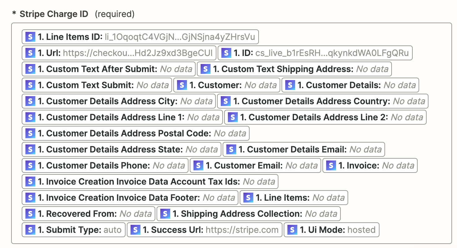The height and width of the screenshot is (248, 457).
Task: Click Stripe icon on Customer Details Address Line 1
Action: 30,118
